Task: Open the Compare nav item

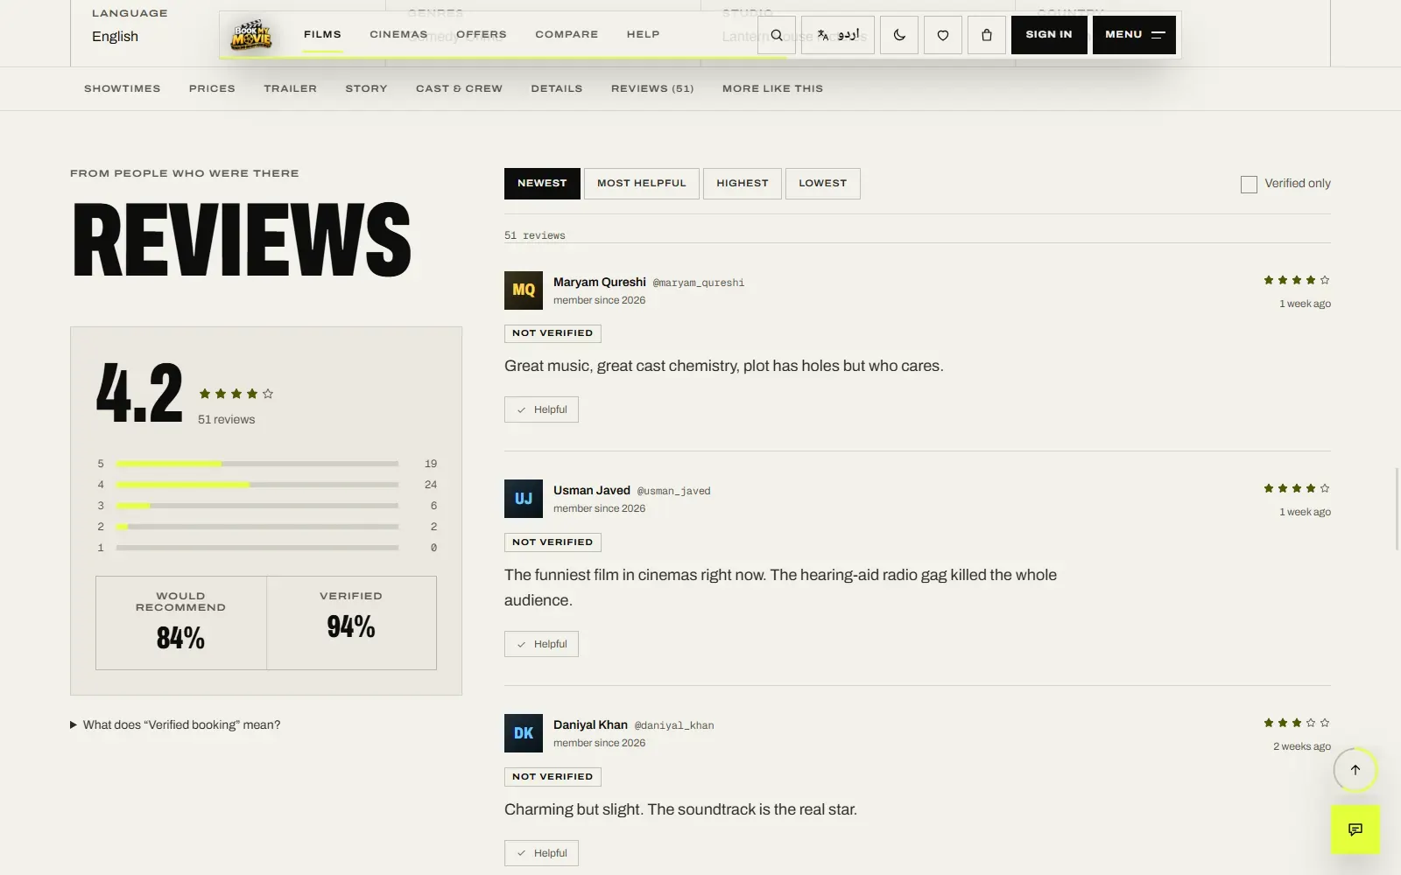Action: click(x=567, y=34)
